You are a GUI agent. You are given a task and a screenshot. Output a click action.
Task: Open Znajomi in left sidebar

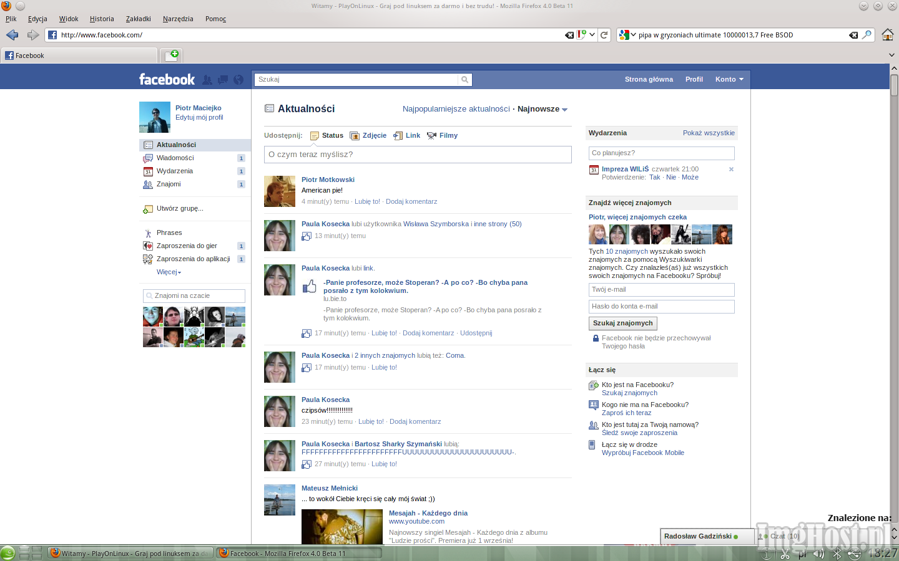click(x=195, y=185)
